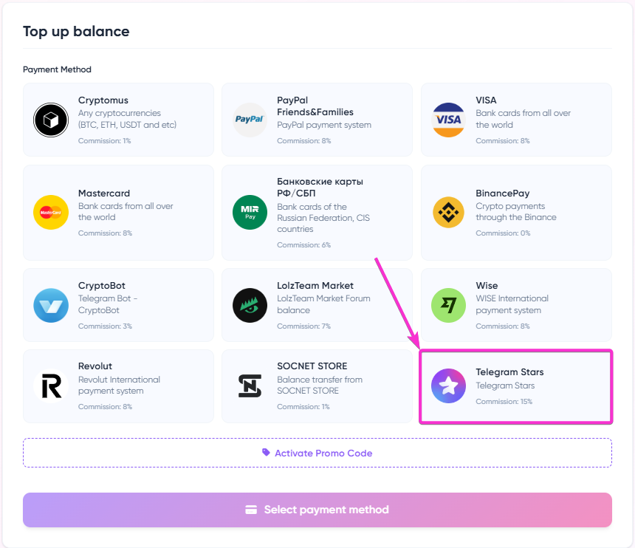Click the Cryptomus cube logo icon
The image size is (635, 548).
click(51, 120)
